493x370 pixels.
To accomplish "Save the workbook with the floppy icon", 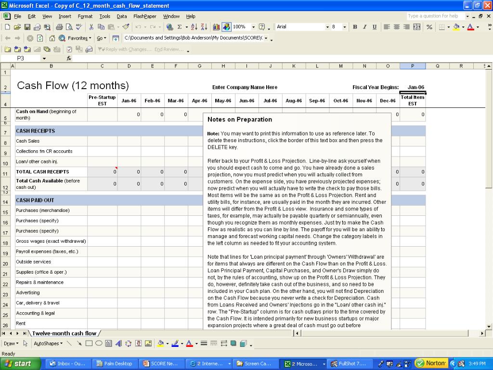I will [x=27, y=27].
